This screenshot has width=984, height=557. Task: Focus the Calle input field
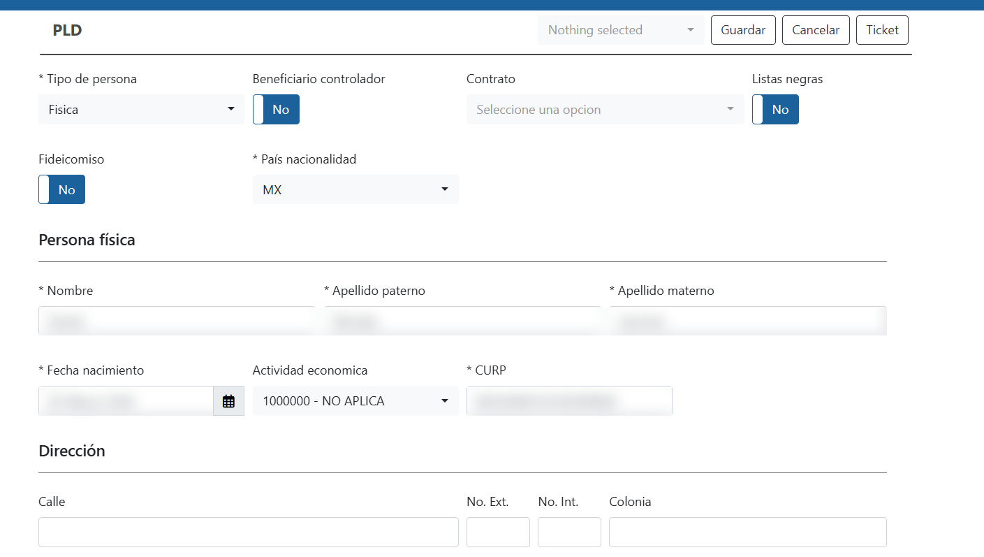pos(249,533)
